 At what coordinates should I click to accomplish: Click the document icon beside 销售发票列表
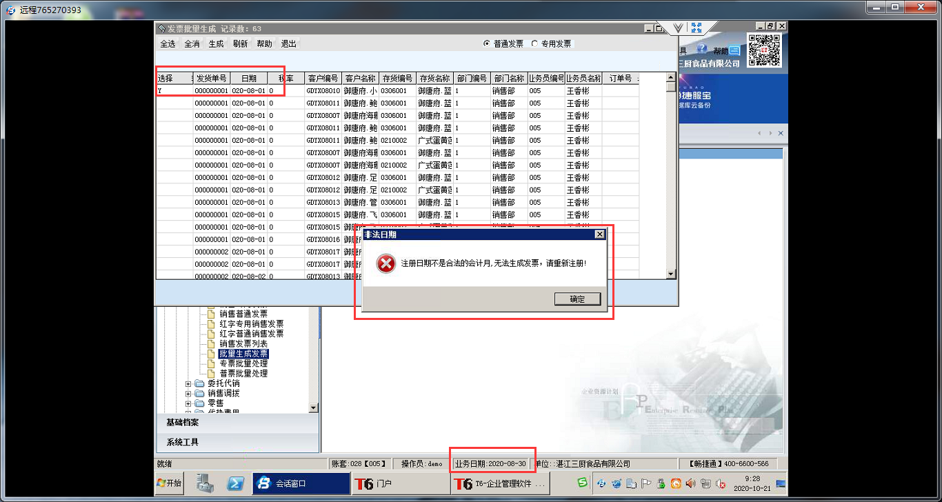[x=212, y=343]
